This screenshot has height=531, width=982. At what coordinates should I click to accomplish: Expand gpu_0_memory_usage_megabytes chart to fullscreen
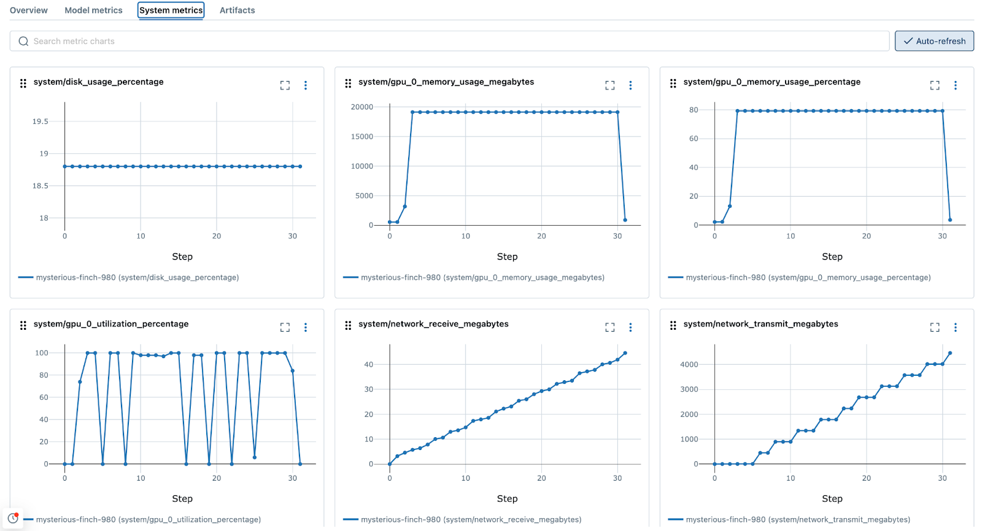click(609, 85)
